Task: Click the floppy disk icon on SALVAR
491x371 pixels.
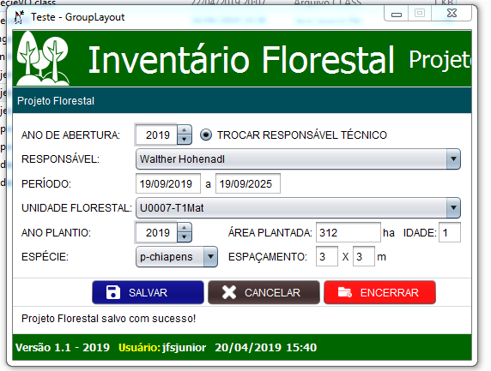Action: click(x=113, y=292)
